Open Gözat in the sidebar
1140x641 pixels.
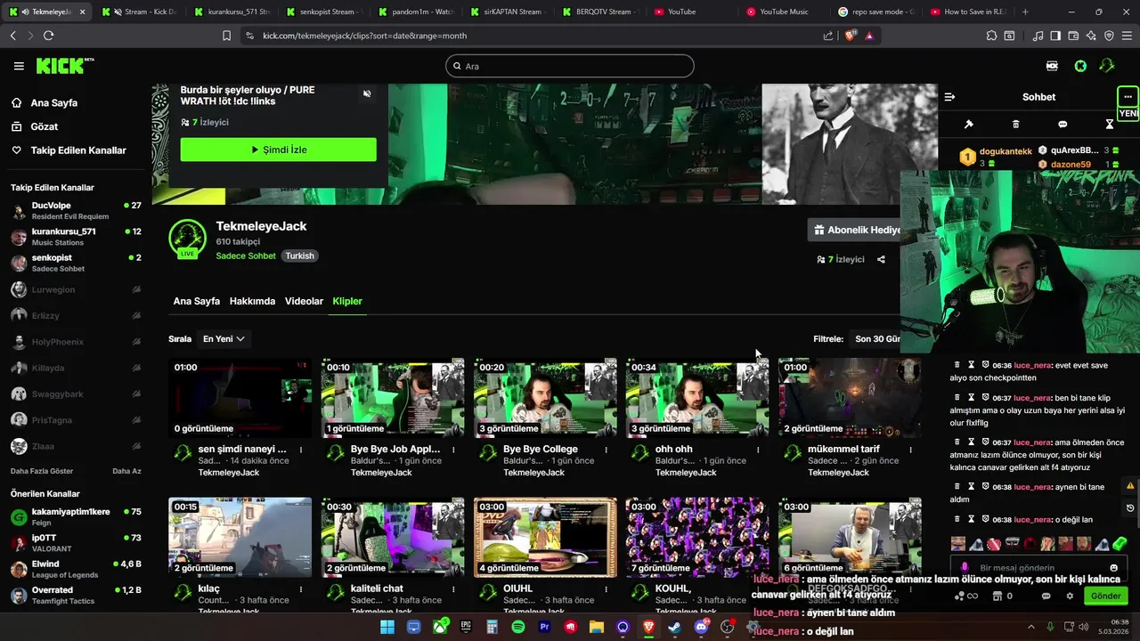click(44, 126)
